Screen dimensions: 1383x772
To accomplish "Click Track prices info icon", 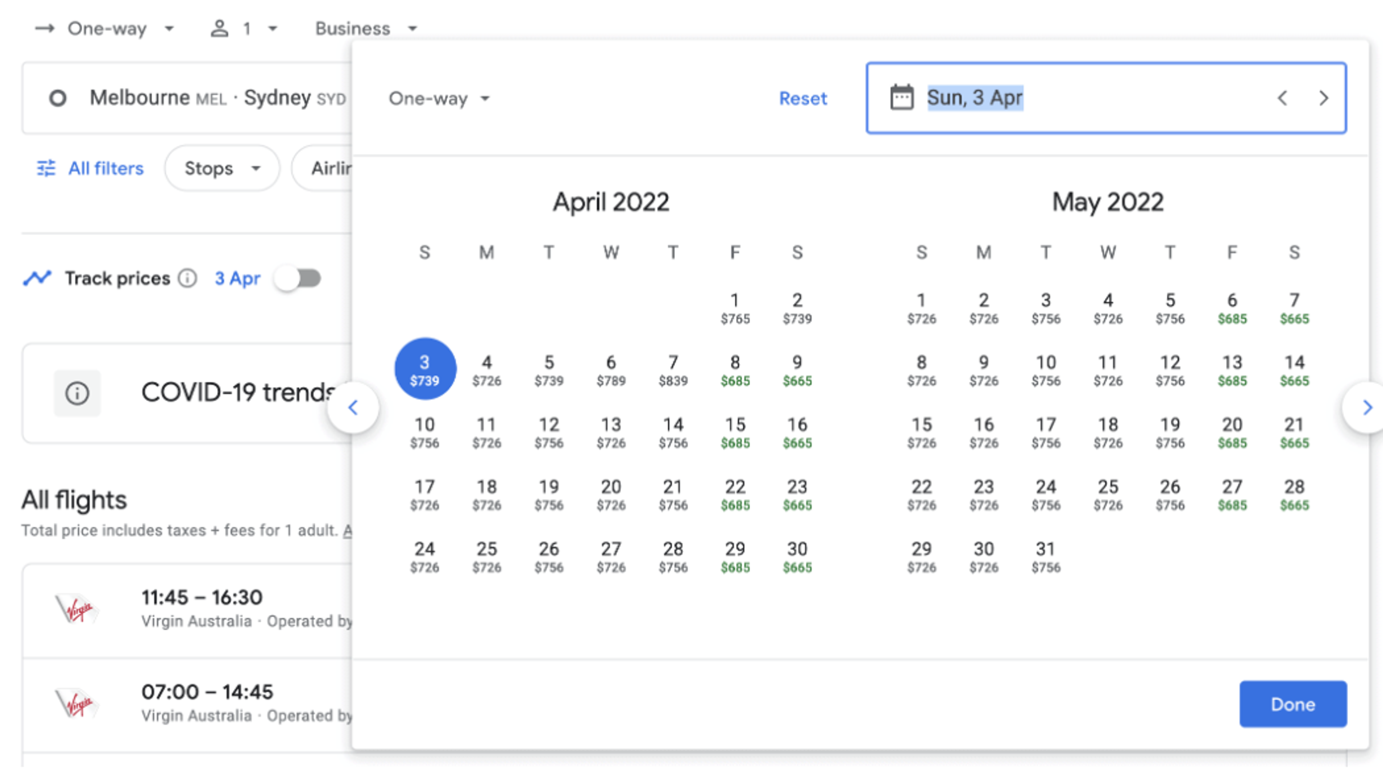I will [x=187, y=278].
